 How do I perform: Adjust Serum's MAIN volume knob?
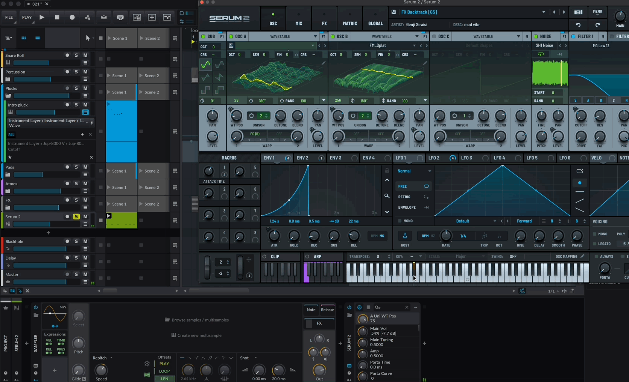(620, 16)
